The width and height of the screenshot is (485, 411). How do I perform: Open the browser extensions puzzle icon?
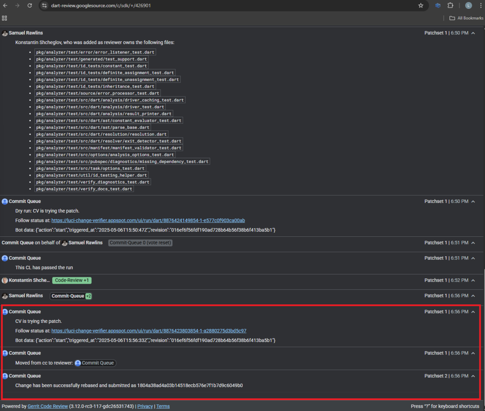450,6
